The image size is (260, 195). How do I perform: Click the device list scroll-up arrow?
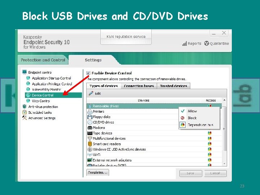pos(224,100)
